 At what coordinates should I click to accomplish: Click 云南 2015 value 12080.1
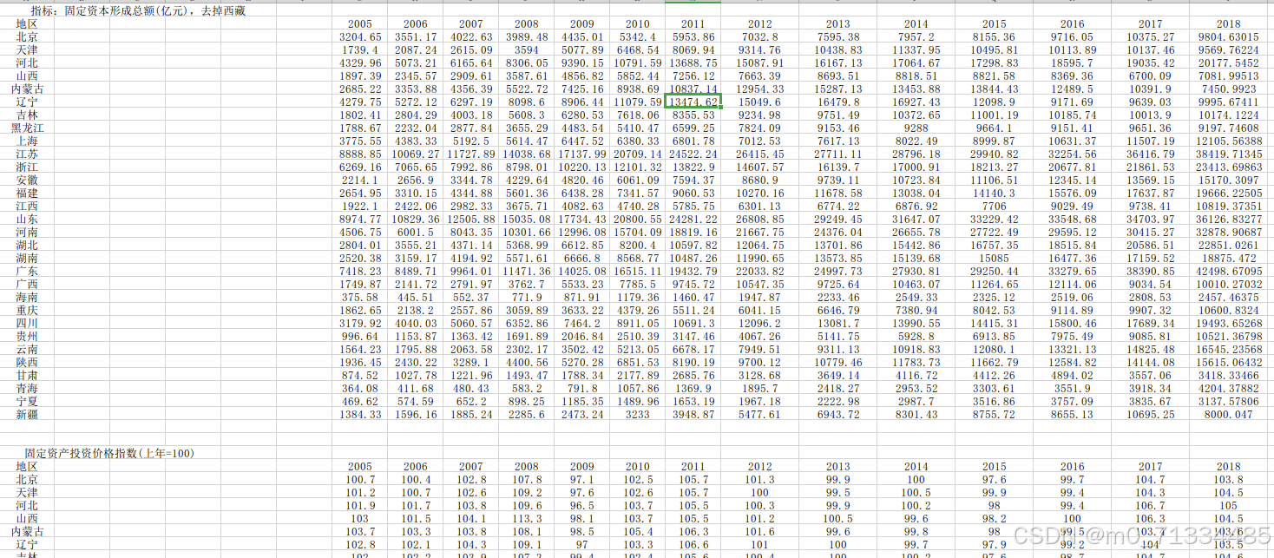click(x=995, y=349)
